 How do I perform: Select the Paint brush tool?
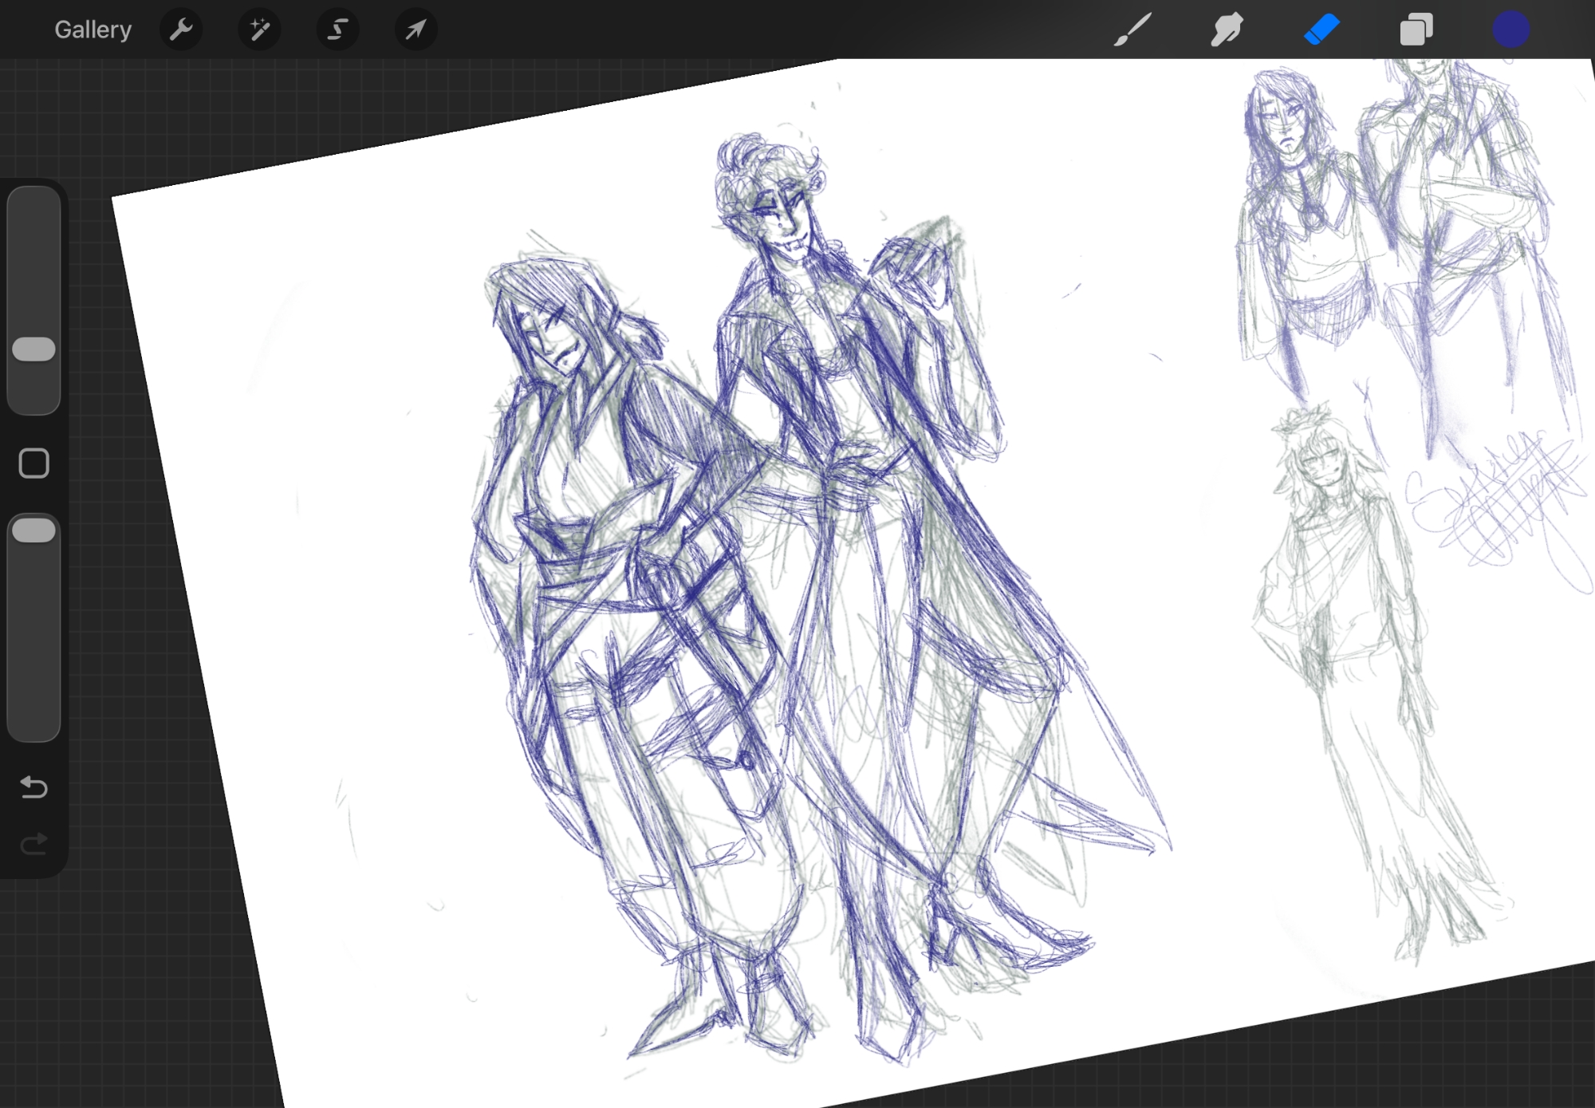(x=1132, y=30)
